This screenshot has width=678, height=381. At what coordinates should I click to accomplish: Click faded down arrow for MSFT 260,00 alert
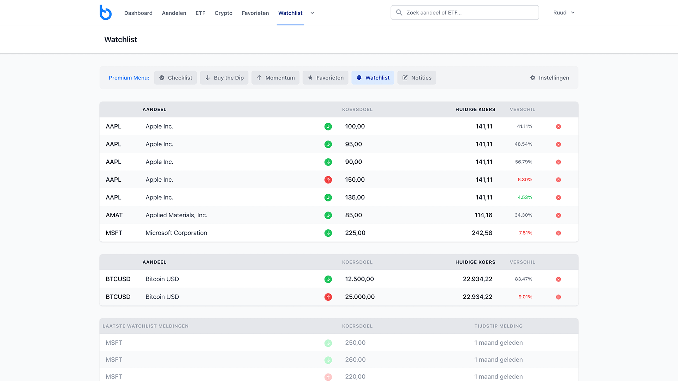[x=328, y=360]
